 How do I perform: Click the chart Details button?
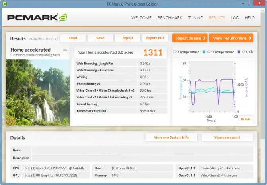point(245,119)
